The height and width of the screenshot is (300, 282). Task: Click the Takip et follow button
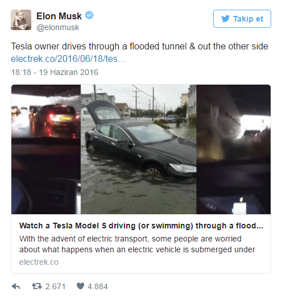pos(242,19)
